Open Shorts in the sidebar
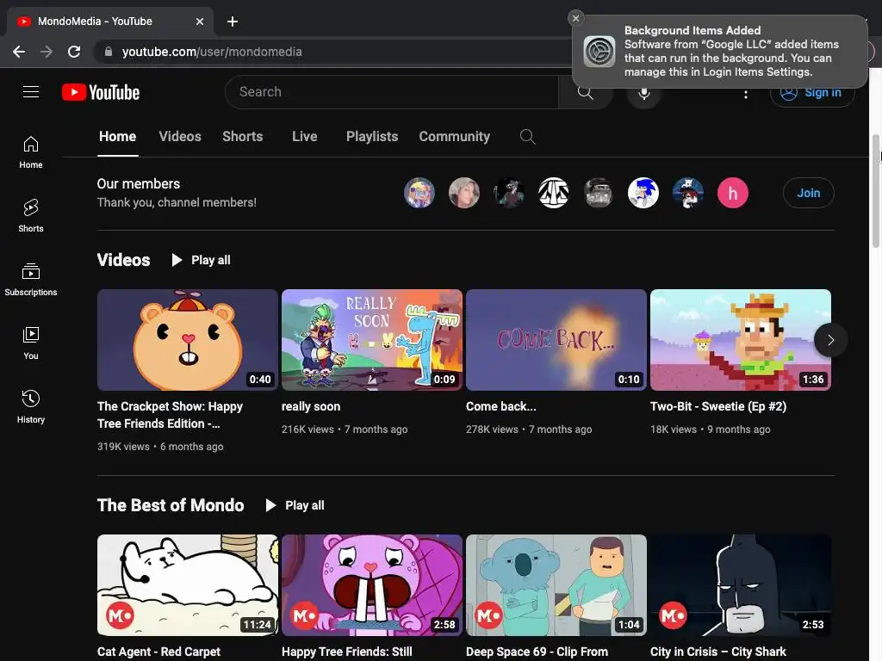The width and height of the screenshot is (882, 661). tap(31, 215)
